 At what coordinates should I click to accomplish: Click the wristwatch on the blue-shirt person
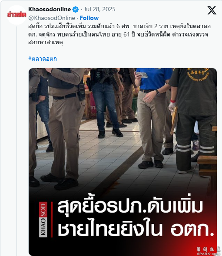tap(157, 92)
